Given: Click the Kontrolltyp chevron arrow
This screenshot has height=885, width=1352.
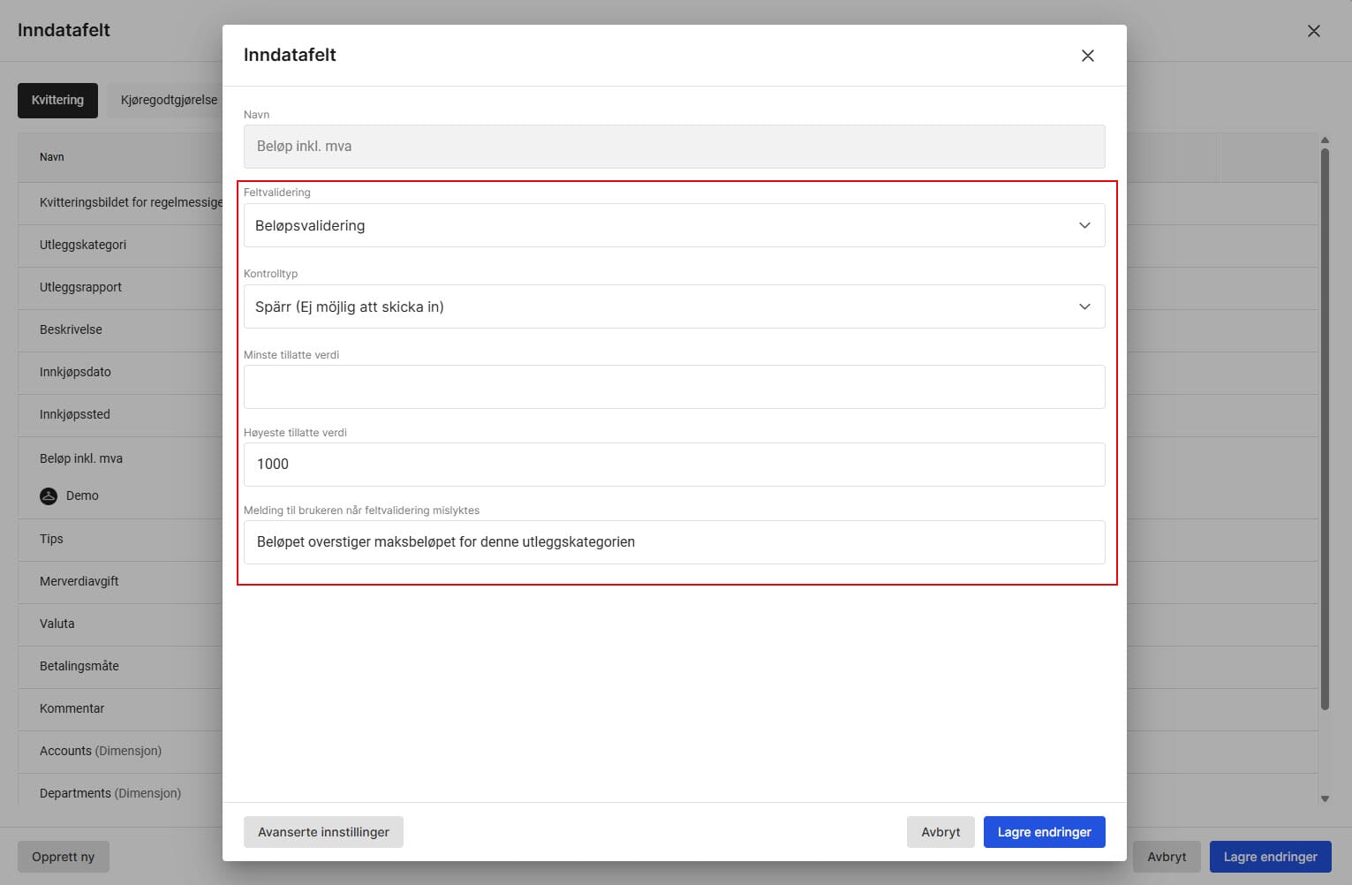Looking at the screenshot, I should (x=1084, y=307).
